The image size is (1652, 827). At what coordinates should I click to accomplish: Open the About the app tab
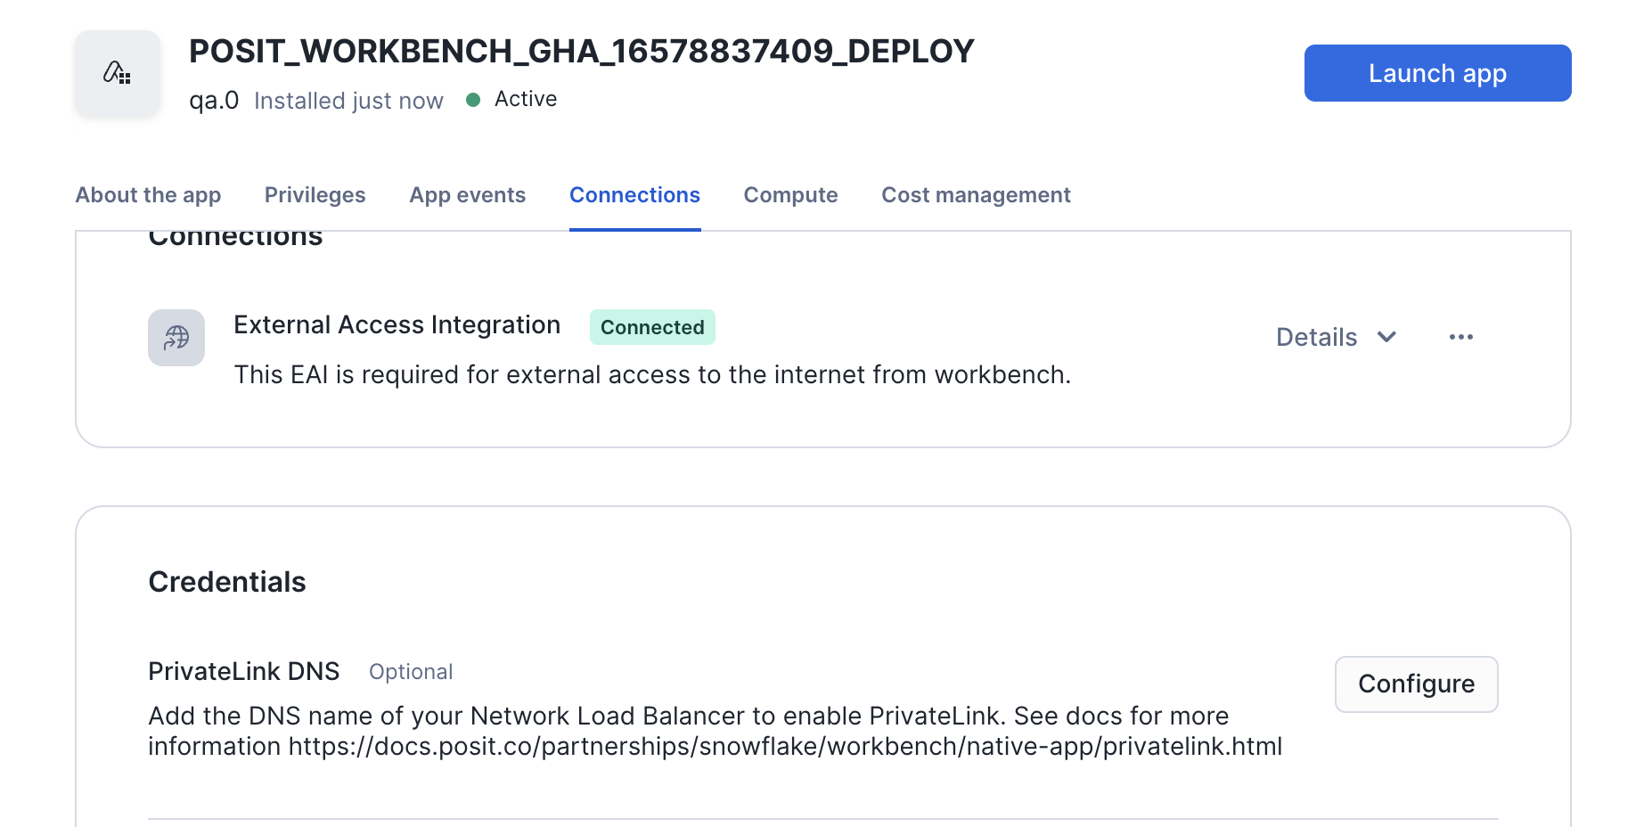(148, 195)
